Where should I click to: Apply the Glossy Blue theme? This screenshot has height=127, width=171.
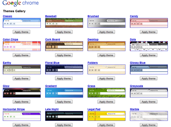coord(148,78)
